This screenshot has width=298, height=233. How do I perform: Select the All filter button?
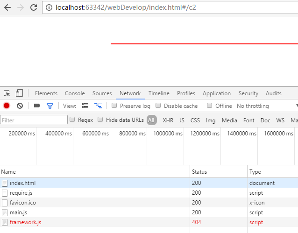[x=151, y=120]
